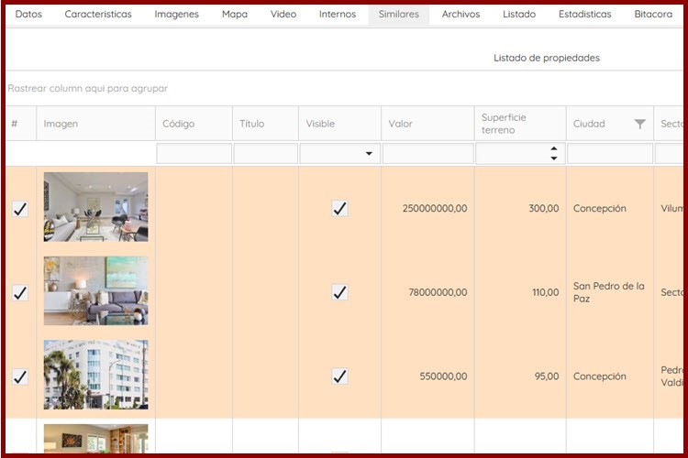The width and height of the screenshot is (688, 458).
Task: Switch to the Caracteristicas tab
Action: coord(98,14)
